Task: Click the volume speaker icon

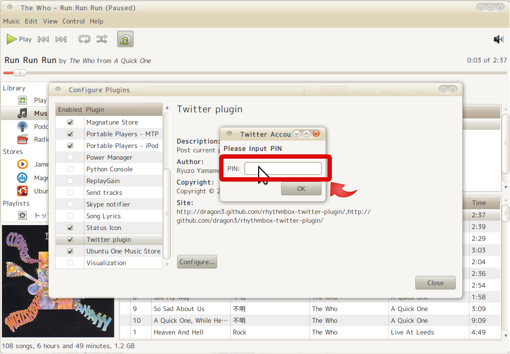Action: click(x=498, y=40)
